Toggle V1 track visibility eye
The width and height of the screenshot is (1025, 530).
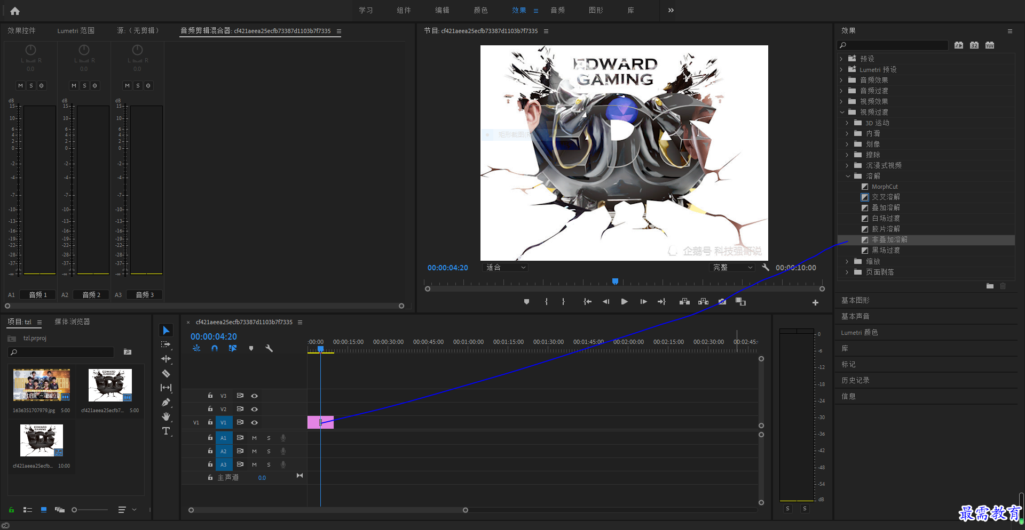255,422
